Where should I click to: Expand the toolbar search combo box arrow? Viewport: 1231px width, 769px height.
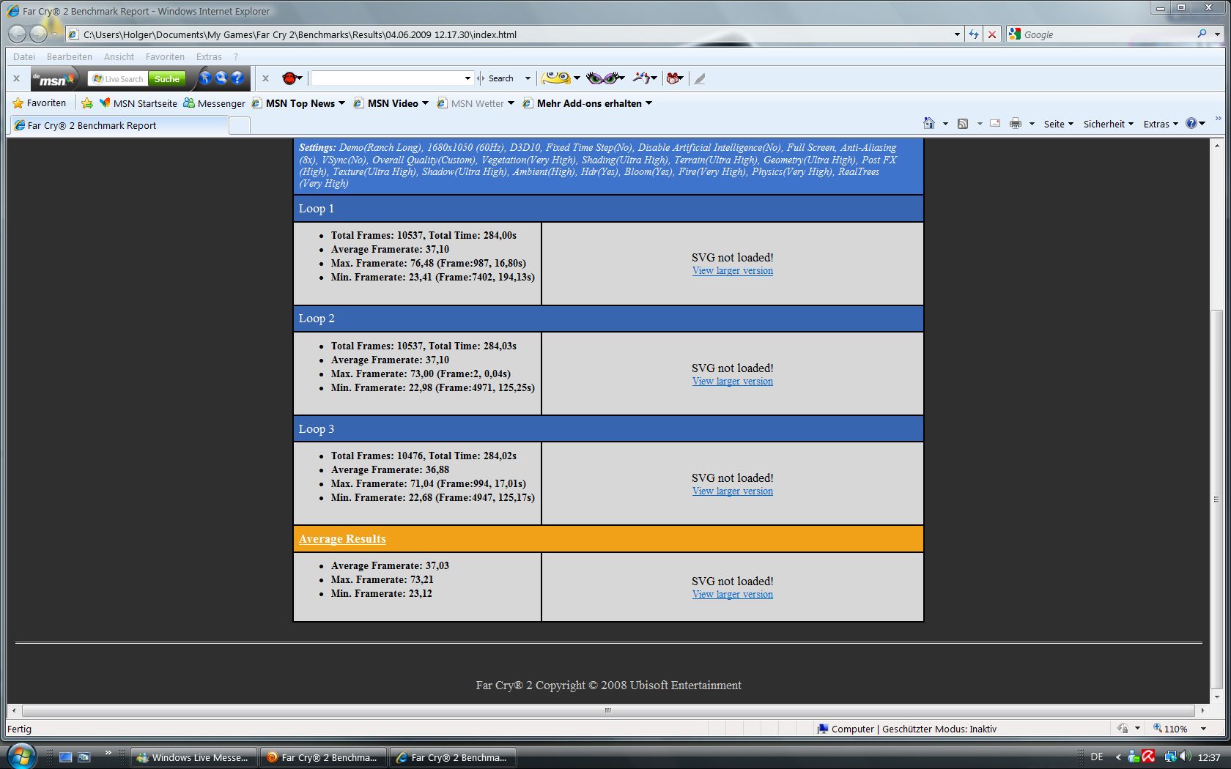point(467,78)
